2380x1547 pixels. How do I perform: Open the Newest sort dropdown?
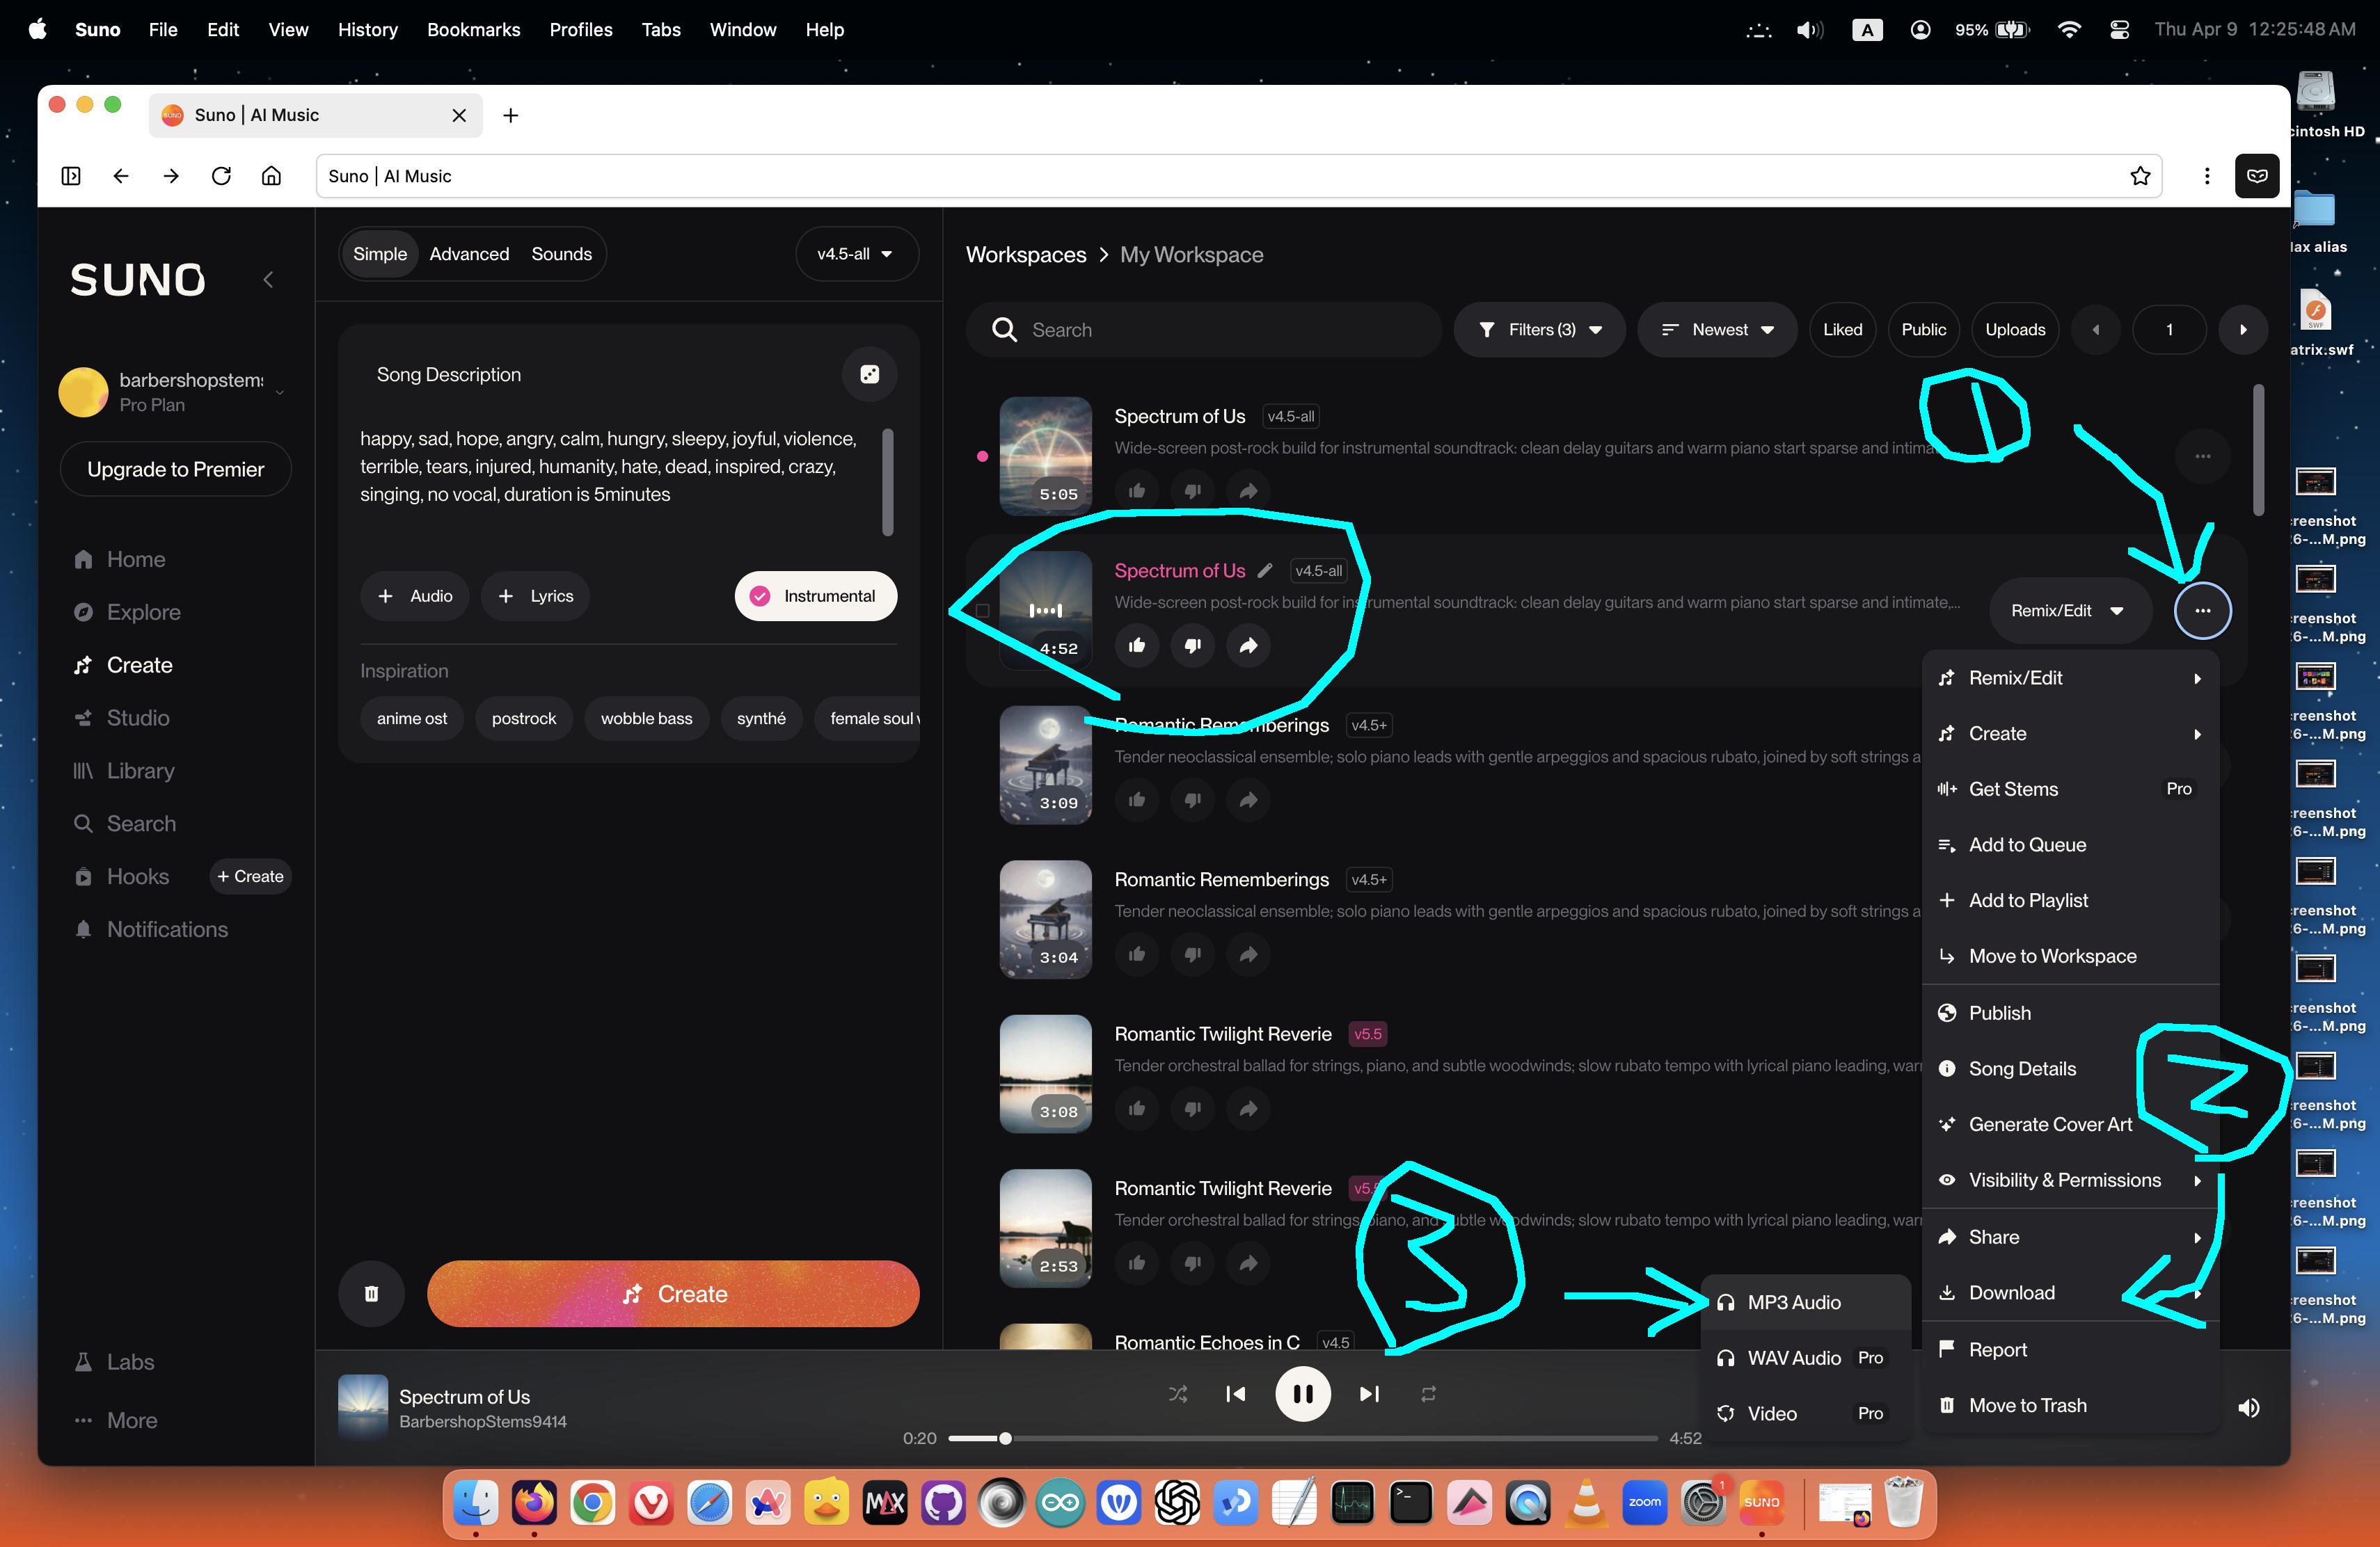point(1717,330)
